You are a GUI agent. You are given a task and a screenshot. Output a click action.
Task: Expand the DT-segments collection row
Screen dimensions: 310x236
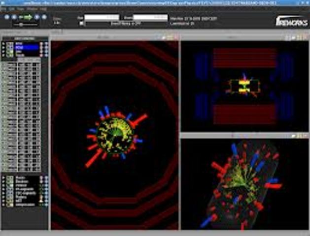click(3, 189)
